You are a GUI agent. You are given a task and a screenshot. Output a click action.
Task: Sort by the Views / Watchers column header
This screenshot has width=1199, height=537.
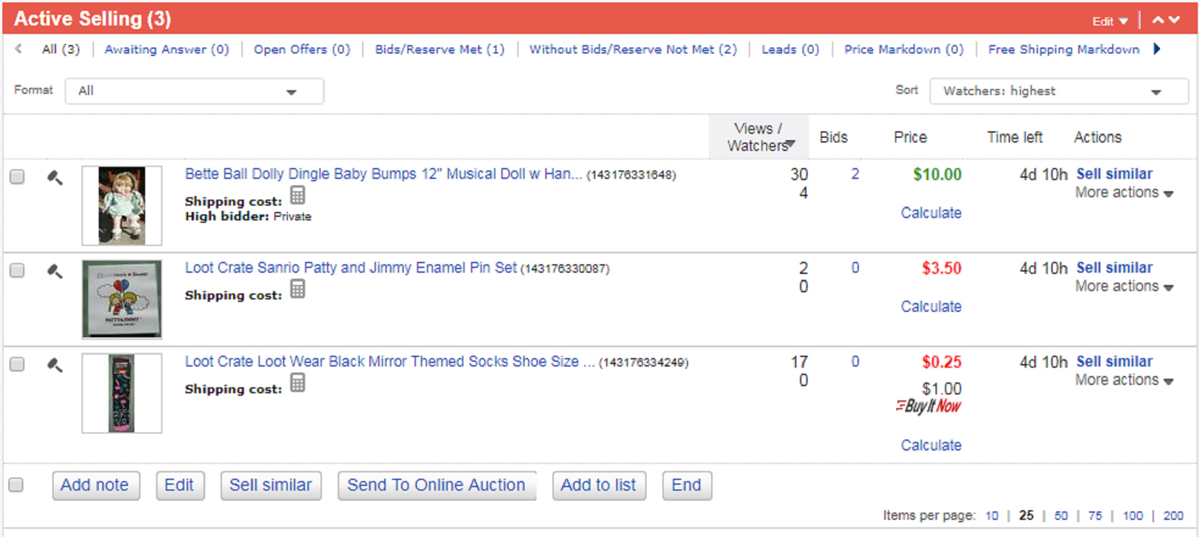[759, 137]
